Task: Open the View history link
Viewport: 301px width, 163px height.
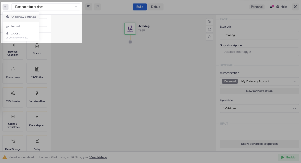Action: click(x=98, y=157)
